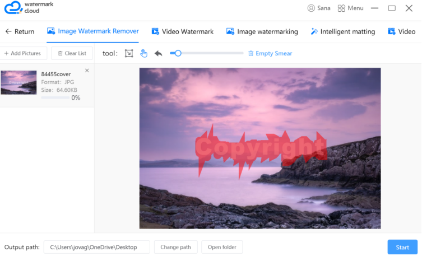Click the Size: 64.60KB text
The width and height of the screenshot is (422, 256).
pos(59,90)
